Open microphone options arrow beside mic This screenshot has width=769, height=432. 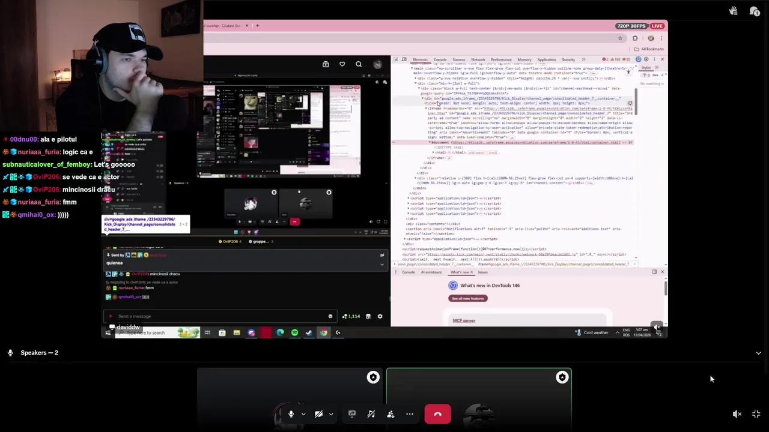303,414
